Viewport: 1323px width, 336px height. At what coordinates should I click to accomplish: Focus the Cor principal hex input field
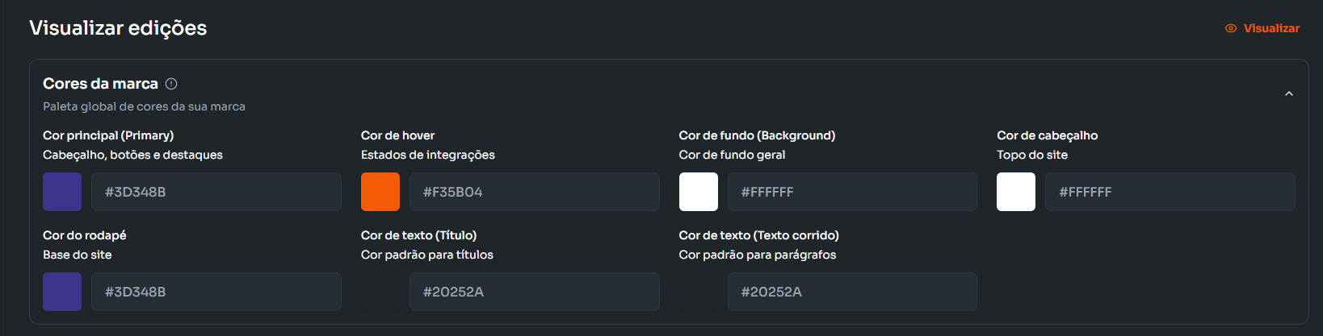point(216,192)
